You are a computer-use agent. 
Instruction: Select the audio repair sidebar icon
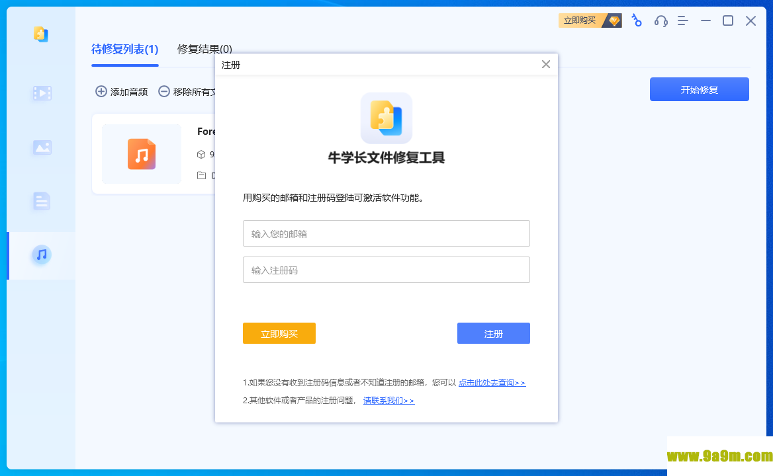click(x=42, y=255)
